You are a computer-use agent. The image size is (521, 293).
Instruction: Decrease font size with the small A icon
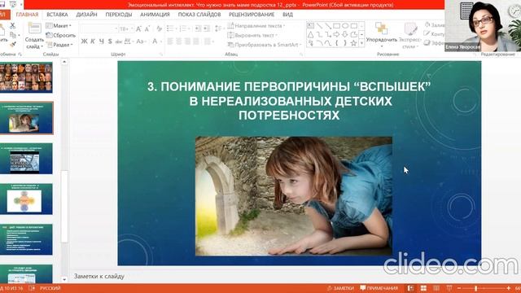[x=147, y=29]
